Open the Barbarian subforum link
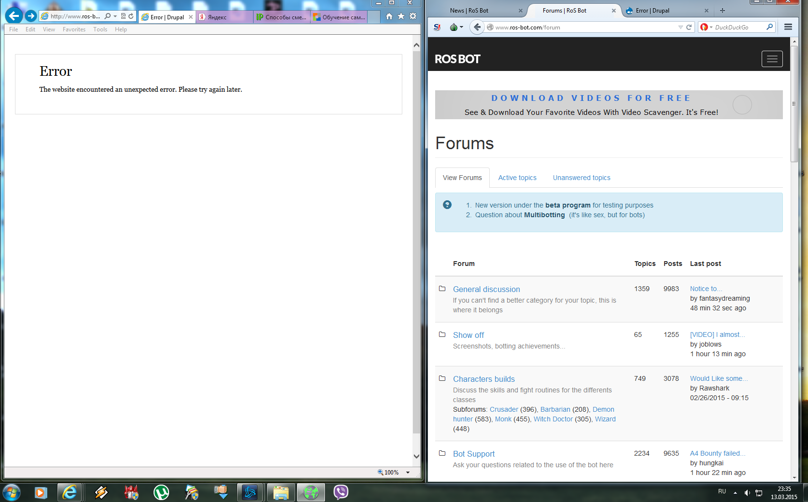This screenshot has height=502, width=808. [555, 409]
